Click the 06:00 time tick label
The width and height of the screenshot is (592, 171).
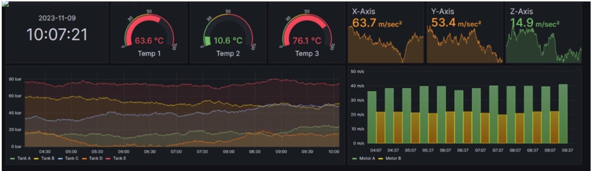coord(124,152)
